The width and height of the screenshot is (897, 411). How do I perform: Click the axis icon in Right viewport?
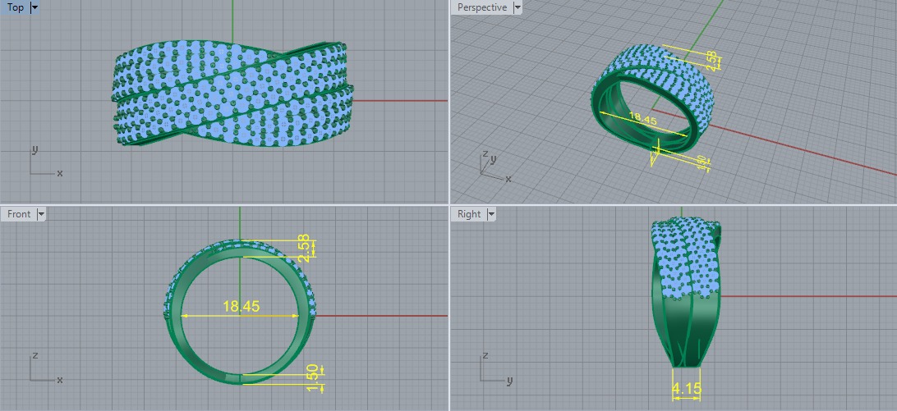pos(495,368)
